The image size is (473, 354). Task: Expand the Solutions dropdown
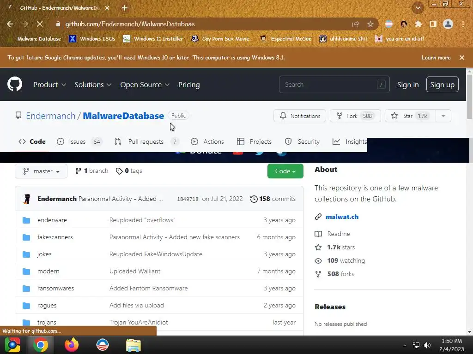tap(93, 85)
